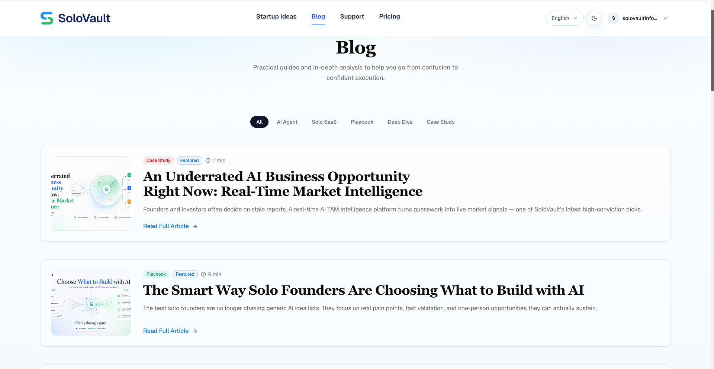The height and width of the screenshot is (369, 714).
Task: Toggle dark mode moon icon
Action: coord(594,18)
